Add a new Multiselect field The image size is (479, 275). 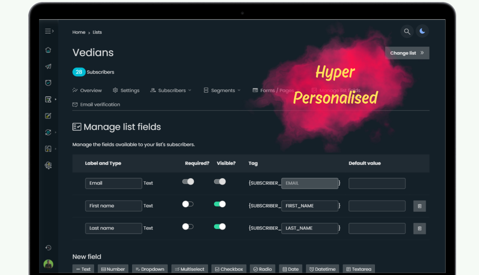pos(190,269)
